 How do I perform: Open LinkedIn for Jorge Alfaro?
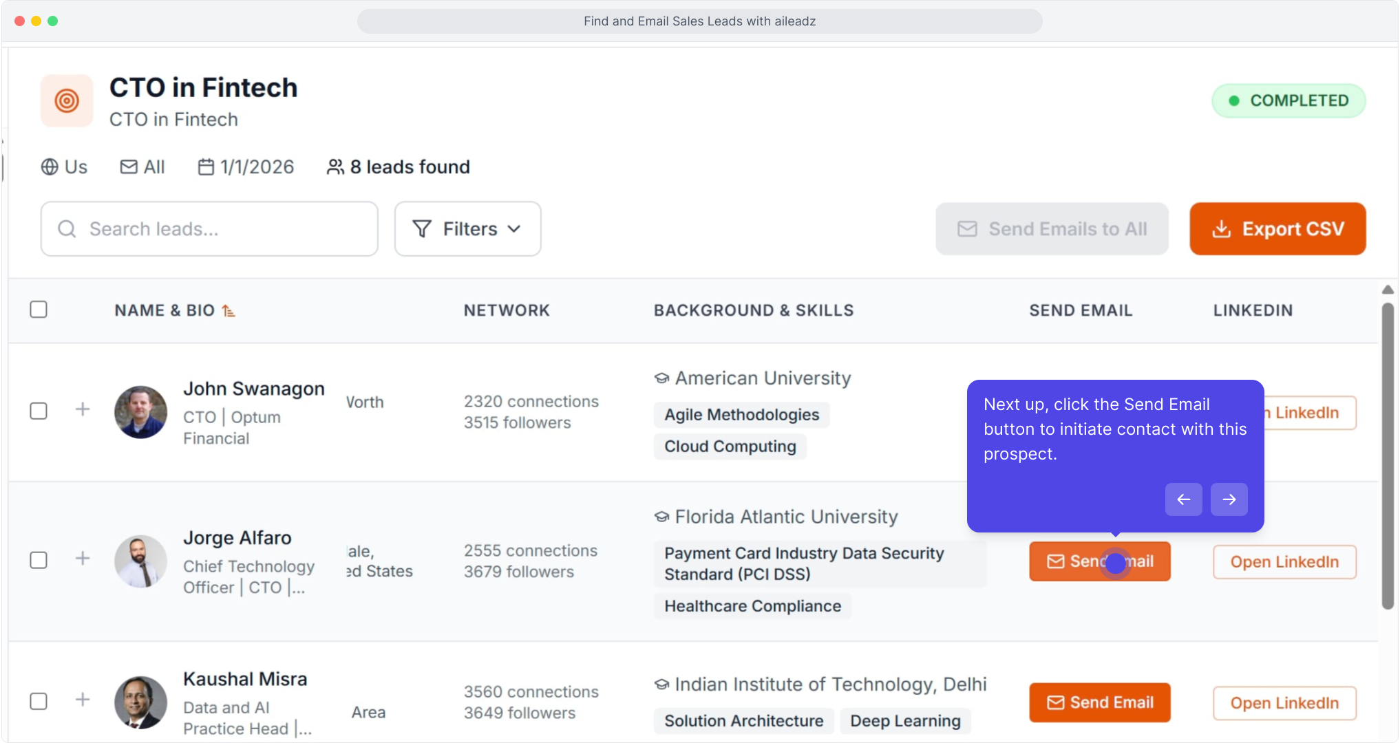[1284, 562]
